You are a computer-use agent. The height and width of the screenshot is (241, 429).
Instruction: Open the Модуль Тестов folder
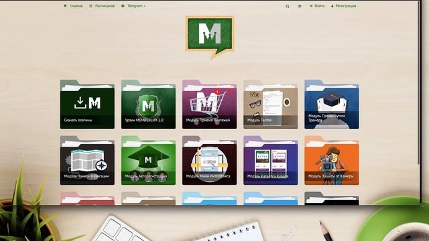[271, 104]
